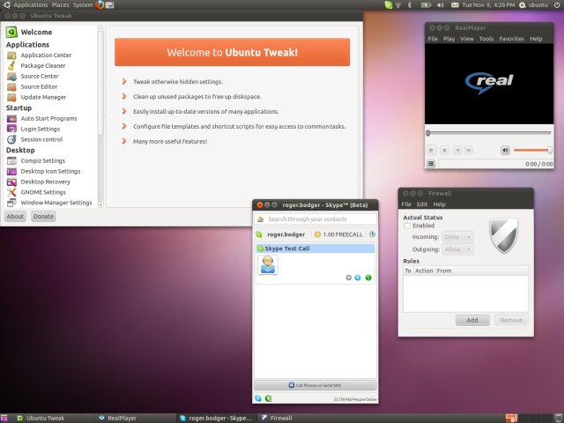Click Call Phones or Send SMS button

click(x=315, y=385)
